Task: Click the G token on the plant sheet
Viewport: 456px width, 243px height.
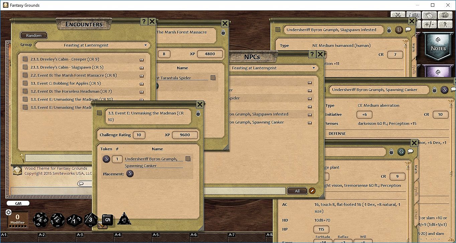Action: [x=401, y=152]
